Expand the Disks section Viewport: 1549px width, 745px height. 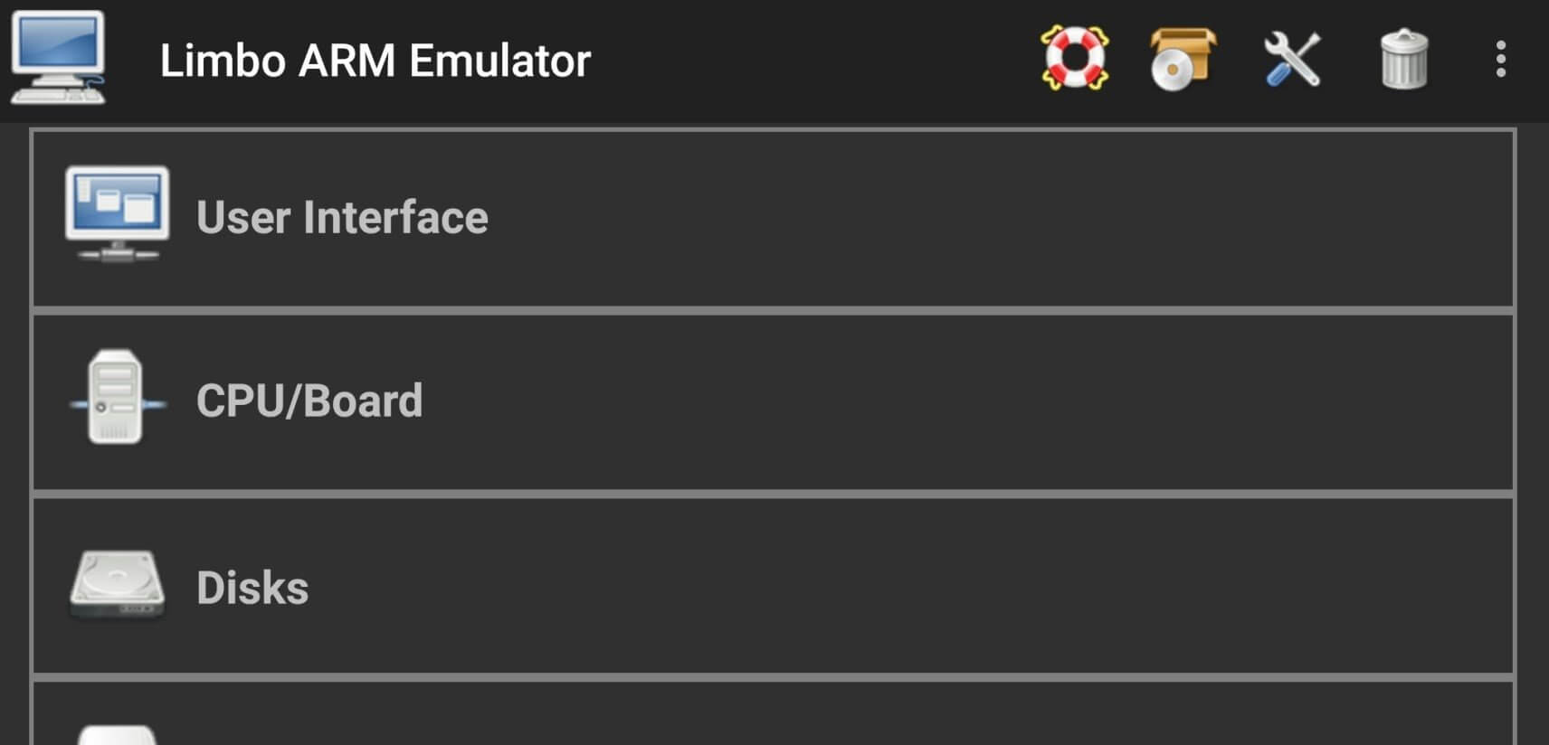click(773, 586)
